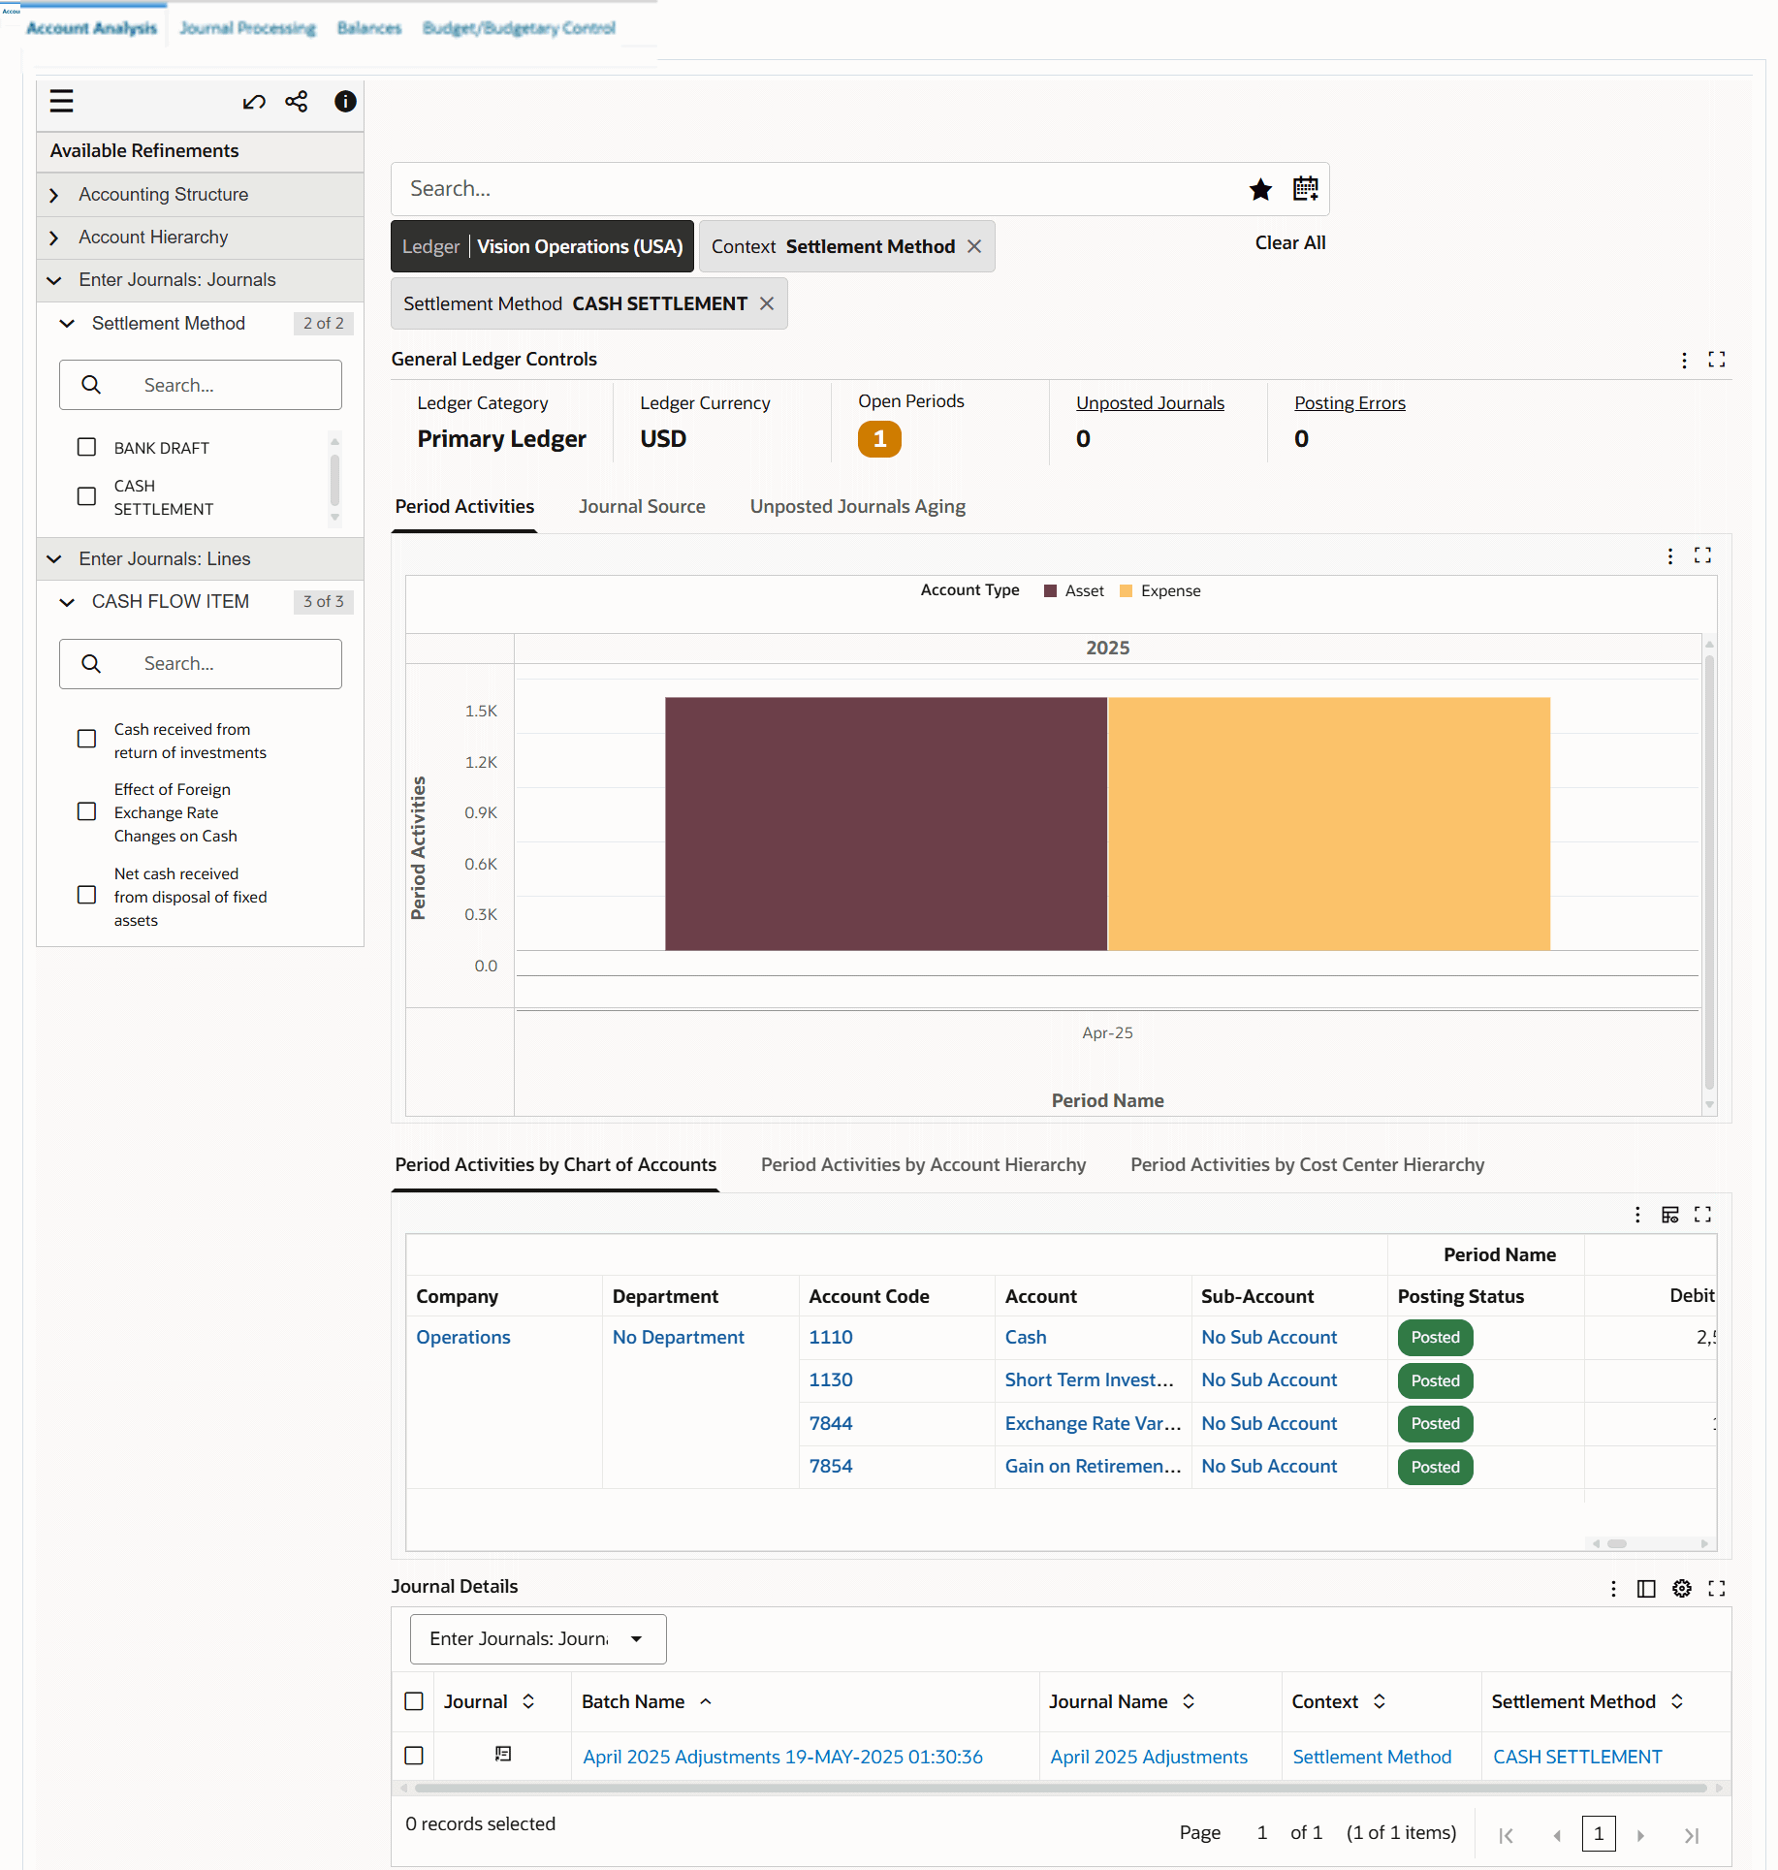Collapse Enter Journals: Journals section
This screenshot has width=1778, height=1870.
pyautogui.click(x=54, y=280)
